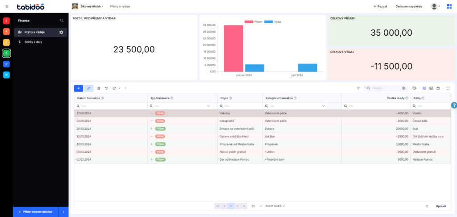Go to page 1 in pagination
Viewport: 457px width, 217px height.
click(x=231, y=206)
